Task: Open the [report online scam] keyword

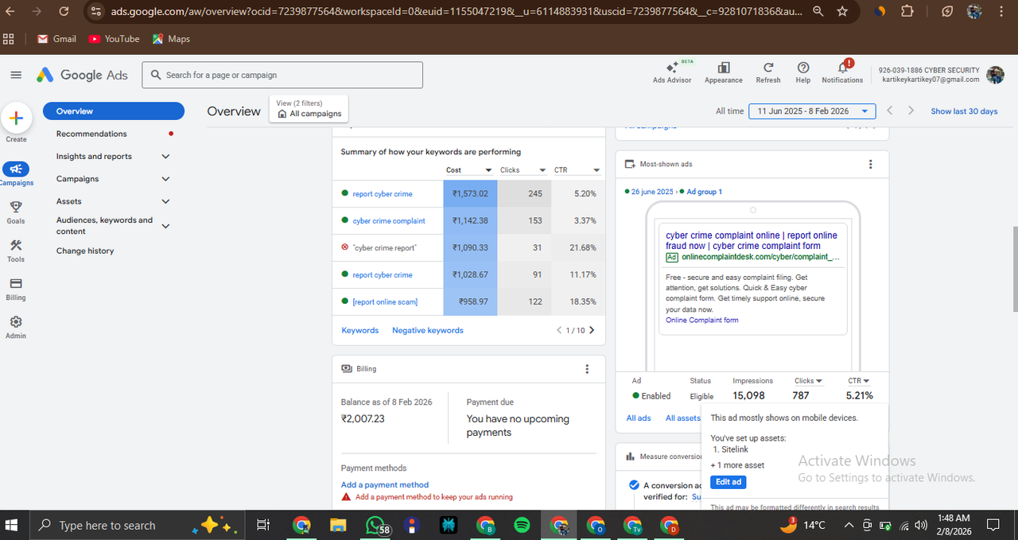Action: [385, 301]
